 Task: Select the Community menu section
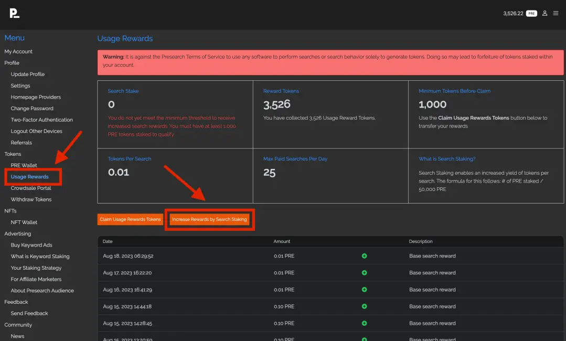[18, 325]
